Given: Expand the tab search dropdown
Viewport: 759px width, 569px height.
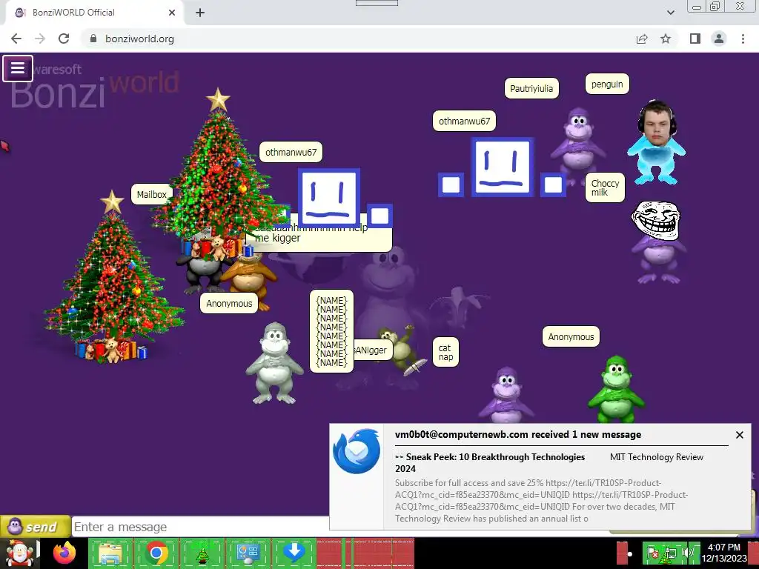Looking at the screenshot, I should coord(670,13).
